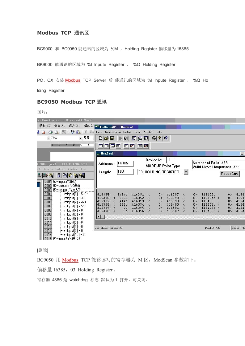The height and width of the screenshot is (346, 245).
Task: Click the Show Traffic icon in ModScan32 toolbar
Action: point(146,138)
